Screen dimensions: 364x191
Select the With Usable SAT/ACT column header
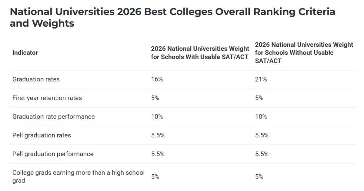pos(200,53)
